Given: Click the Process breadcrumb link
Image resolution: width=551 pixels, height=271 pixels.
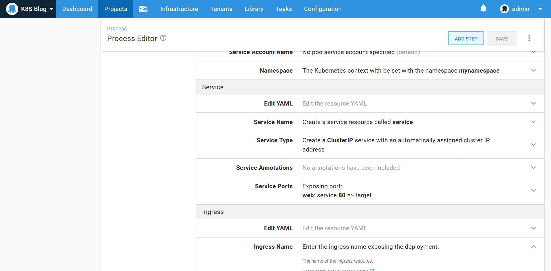Looking at the screenshot, I should point(117,29).
